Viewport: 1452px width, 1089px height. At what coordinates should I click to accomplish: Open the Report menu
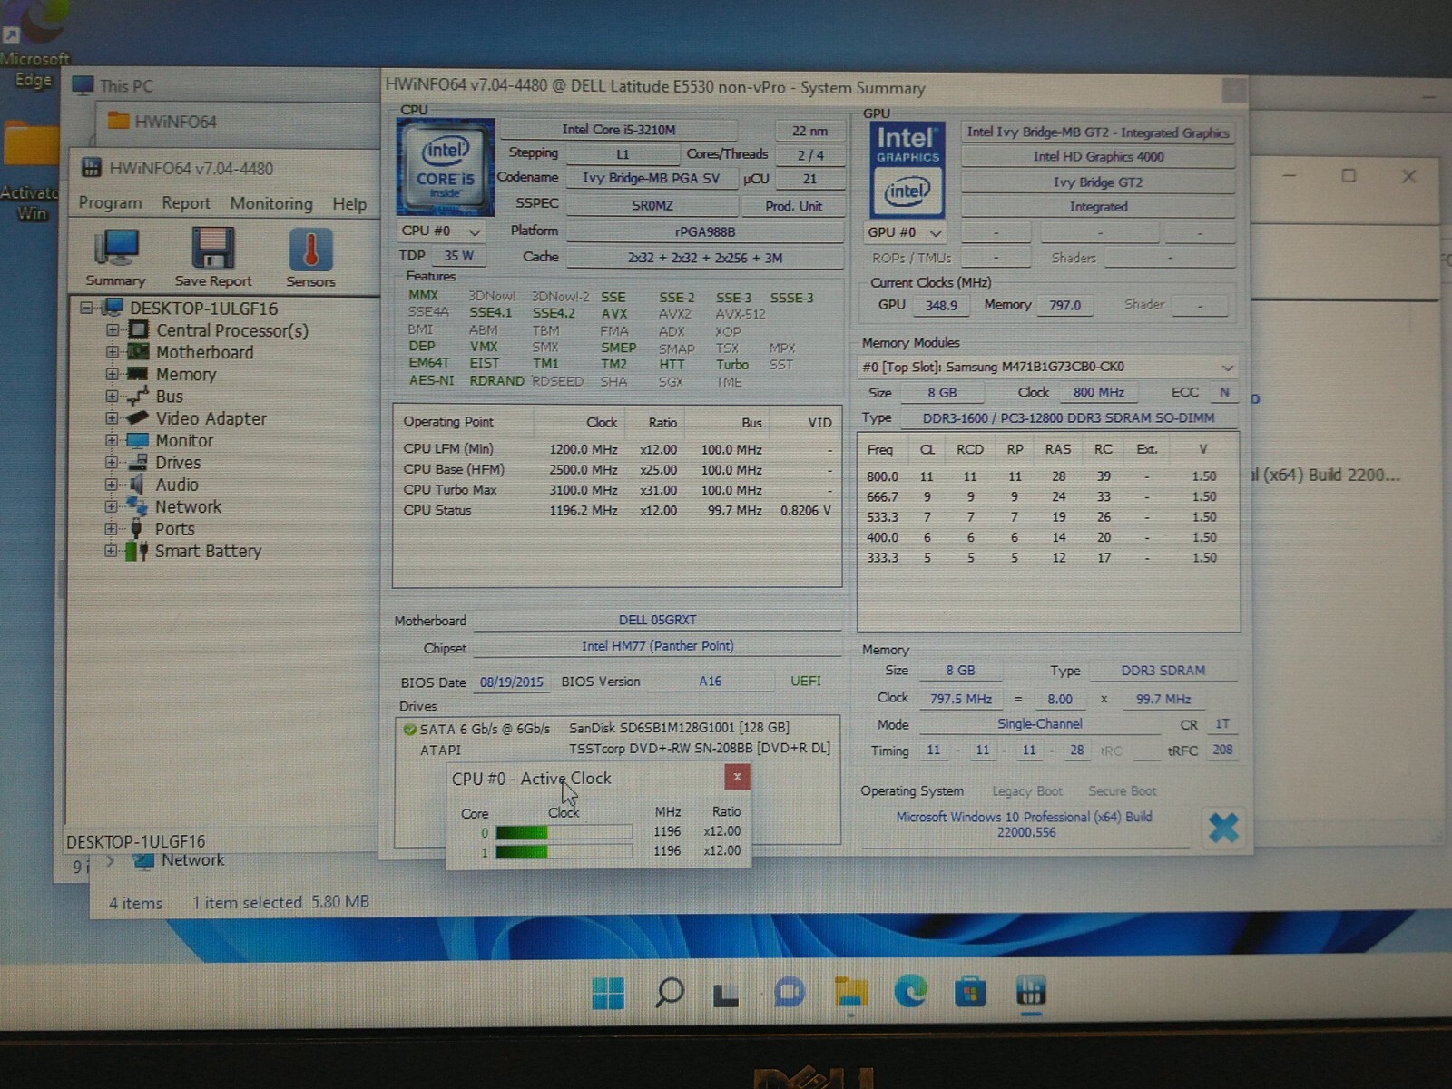[186, 202]
